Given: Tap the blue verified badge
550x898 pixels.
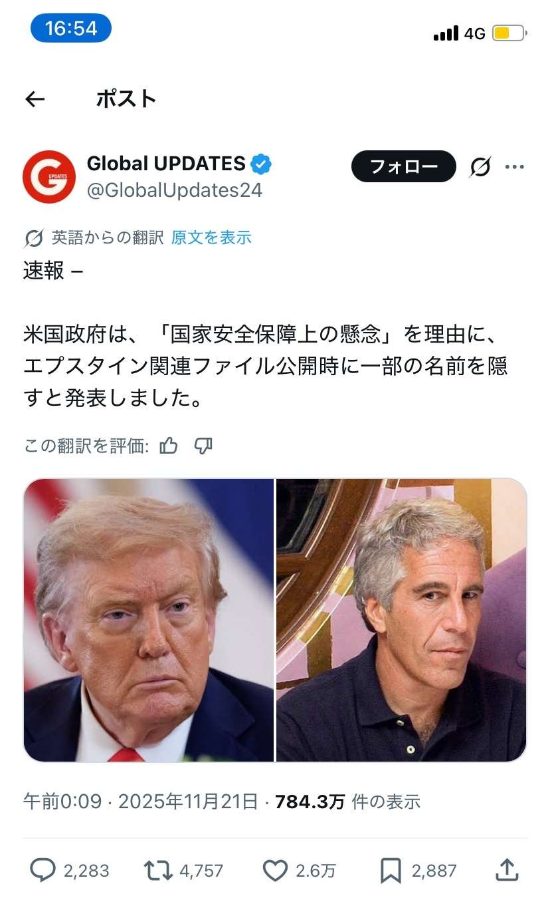Looking at the screenshot, I should click(260, 164).
